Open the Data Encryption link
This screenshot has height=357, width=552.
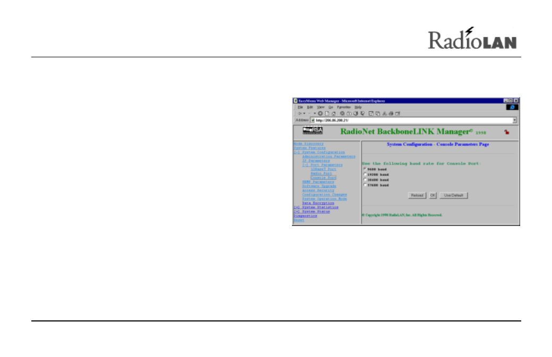[x=318, y=203]
